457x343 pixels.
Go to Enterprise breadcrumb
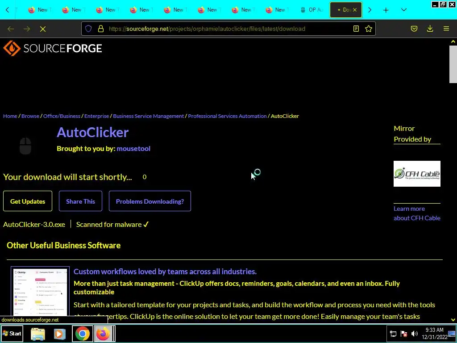[x=97, y=116]
